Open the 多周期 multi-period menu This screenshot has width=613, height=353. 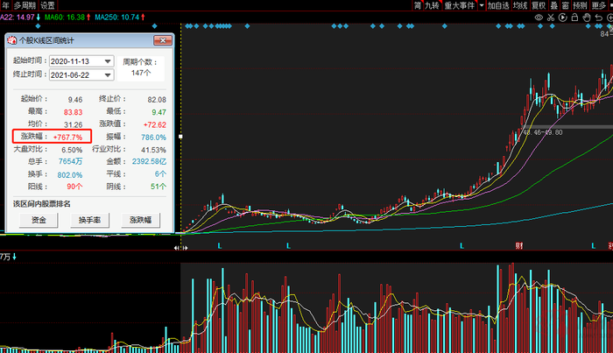point(25,5)
